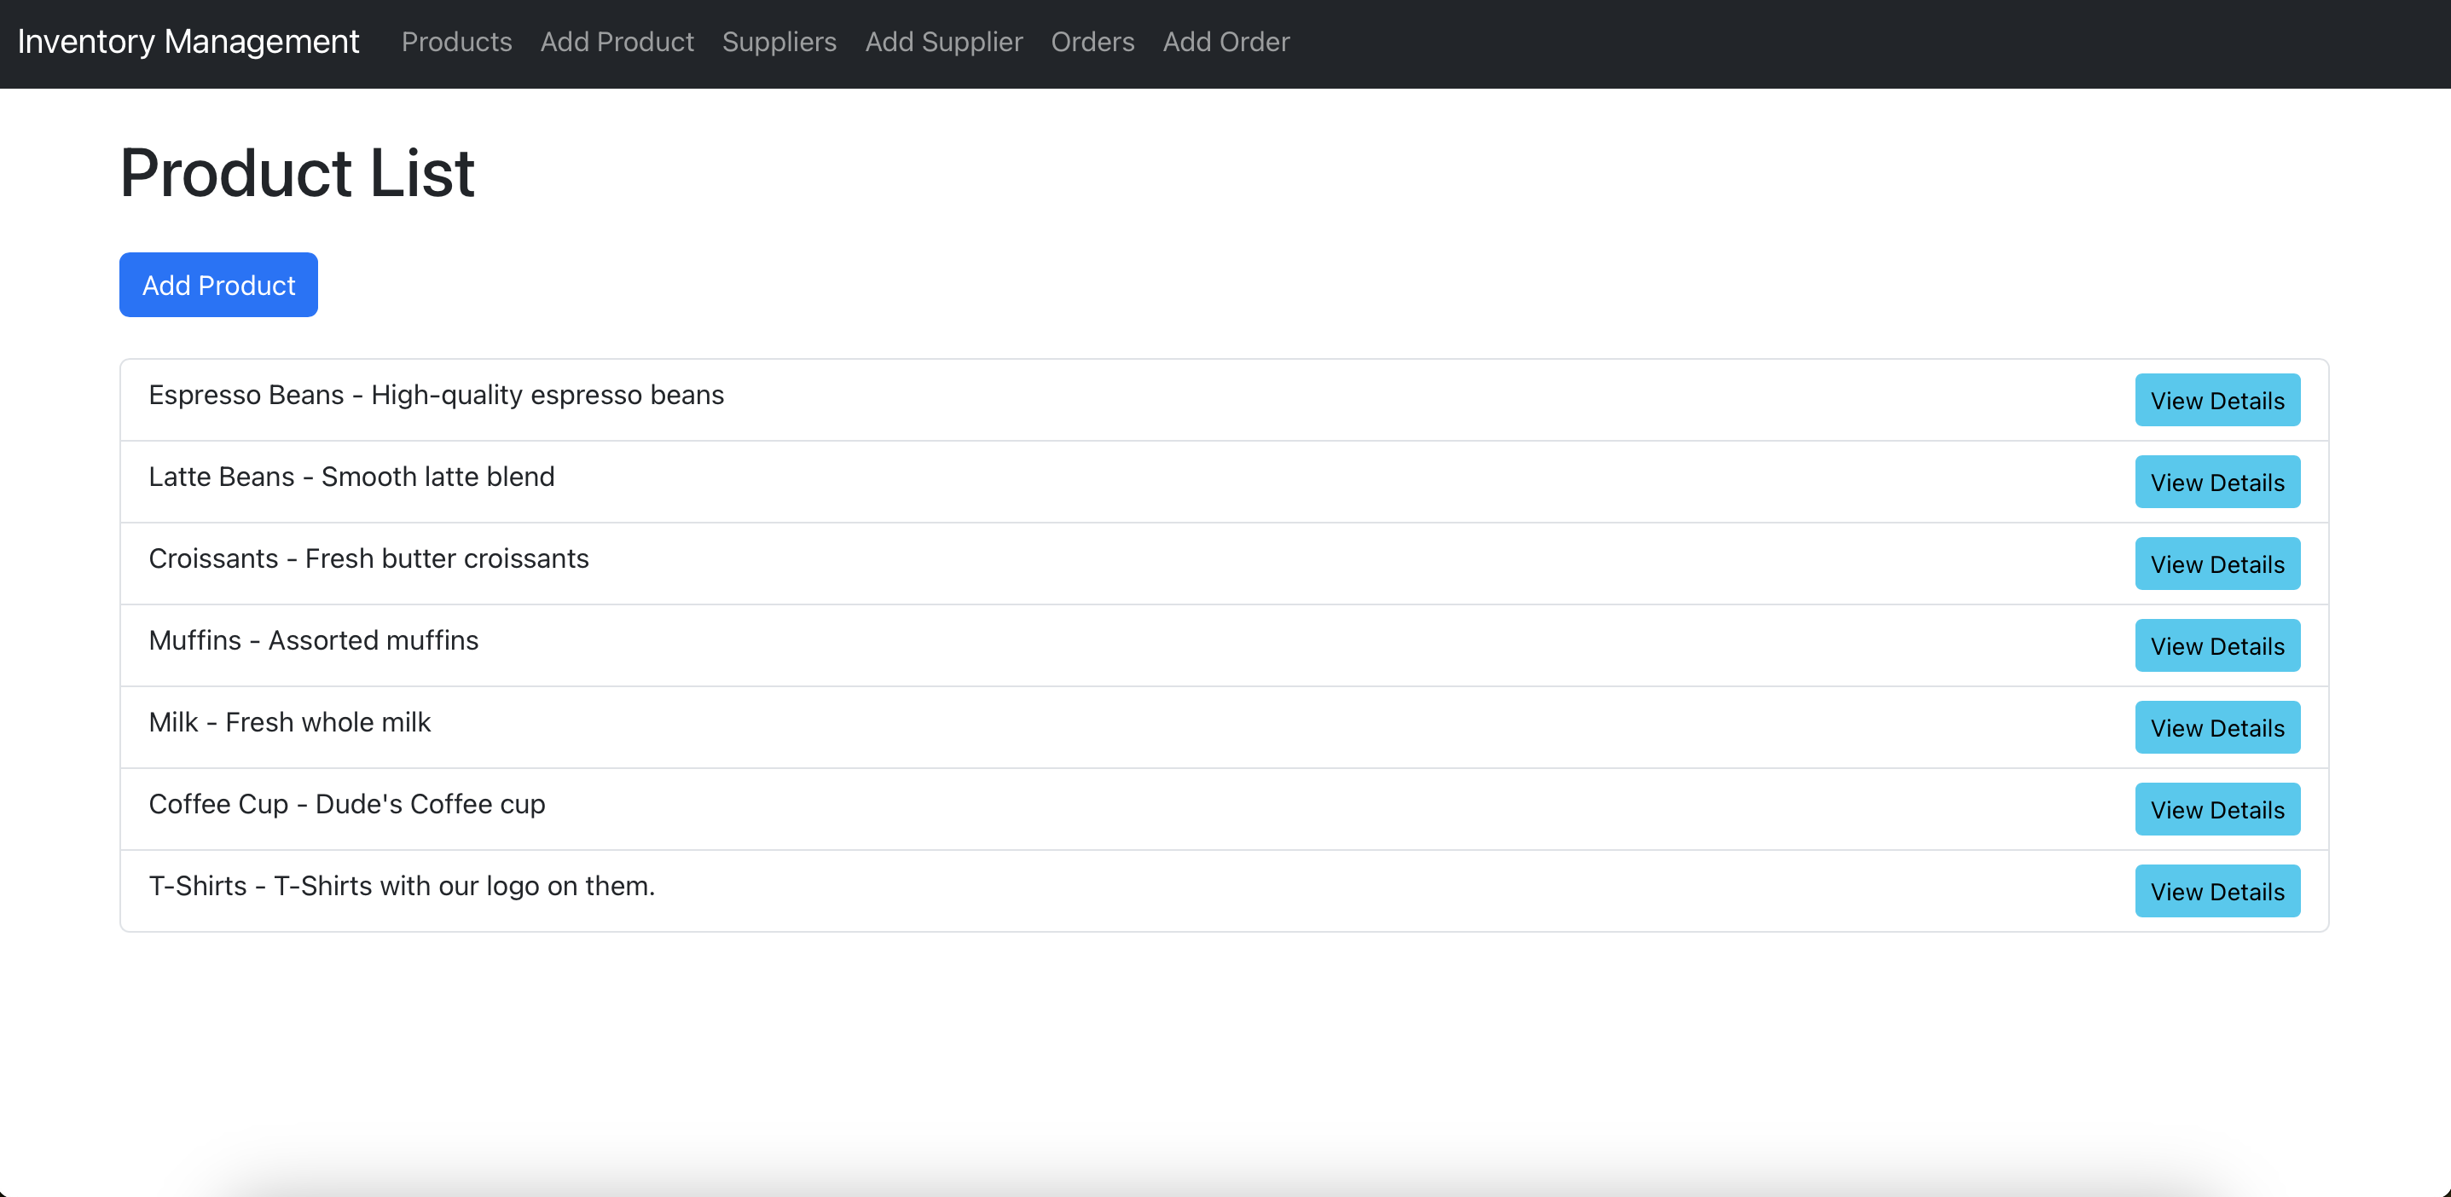Open Add Supplier in the navbar

943,42
